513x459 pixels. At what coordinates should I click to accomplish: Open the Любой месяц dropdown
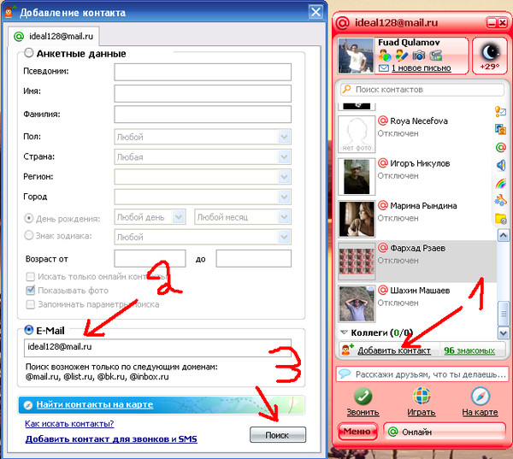[x=243, y=217]
